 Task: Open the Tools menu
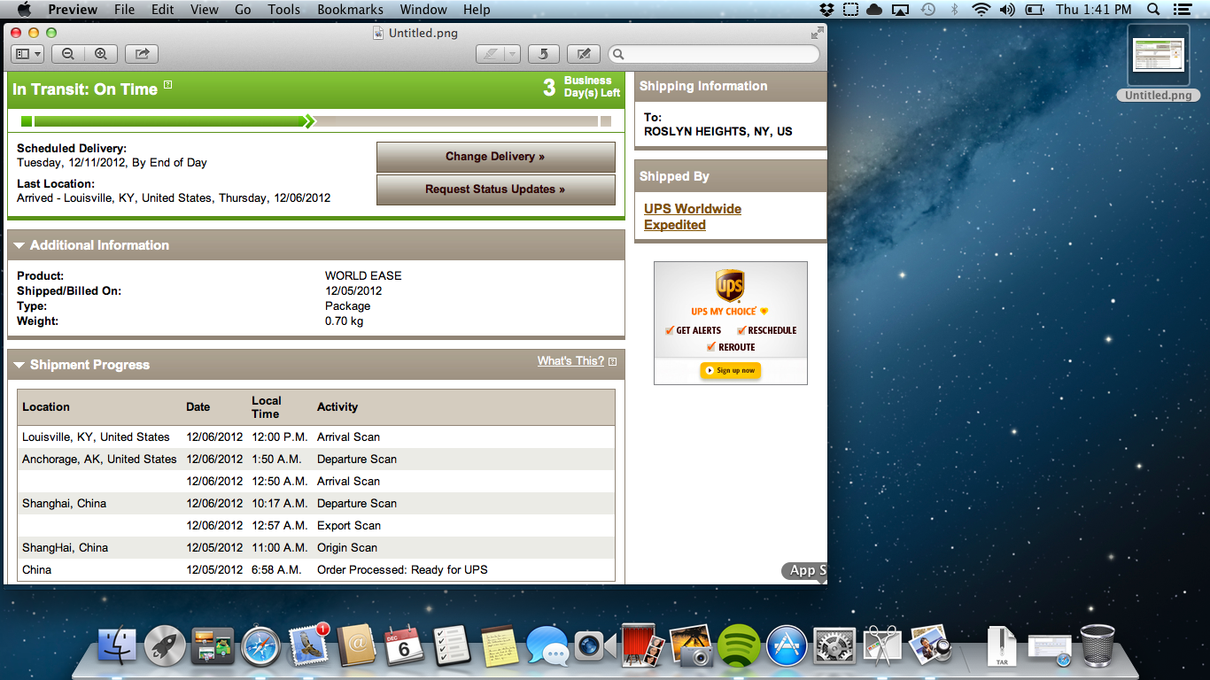[x=284, y=10]
